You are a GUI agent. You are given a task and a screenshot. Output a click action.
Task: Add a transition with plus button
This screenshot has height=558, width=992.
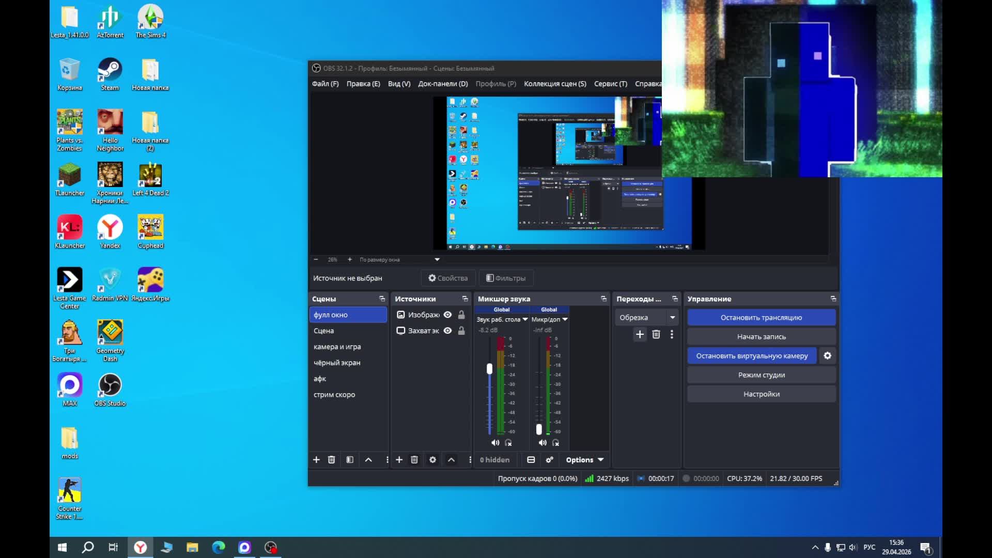[640, 334]
